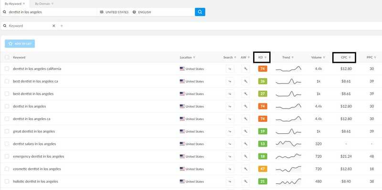Select the great dentist in los angeles checkbox
This screenshot has height=190, width=382.
click(7, 131)
